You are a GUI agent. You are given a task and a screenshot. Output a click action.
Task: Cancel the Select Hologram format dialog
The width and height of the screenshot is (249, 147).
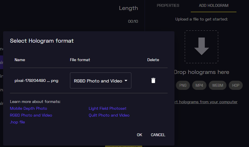click(158, 135)
